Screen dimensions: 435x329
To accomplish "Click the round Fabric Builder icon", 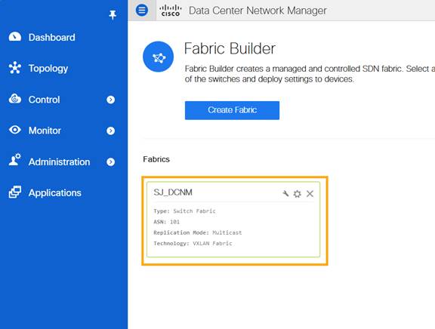I will (x=158, y=57).
